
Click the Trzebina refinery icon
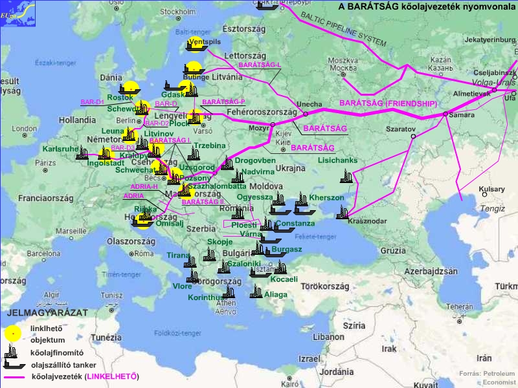(193, 154)
